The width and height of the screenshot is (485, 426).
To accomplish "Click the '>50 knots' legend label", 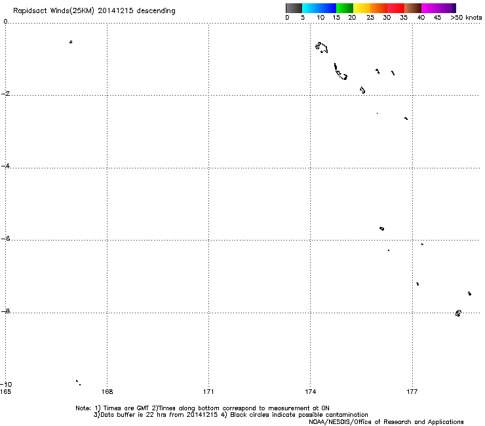I will coord(466,18).
